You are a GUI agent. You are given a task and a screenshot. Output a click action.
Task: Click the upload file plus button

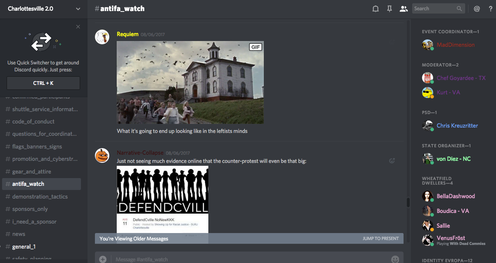coord(103,259)
